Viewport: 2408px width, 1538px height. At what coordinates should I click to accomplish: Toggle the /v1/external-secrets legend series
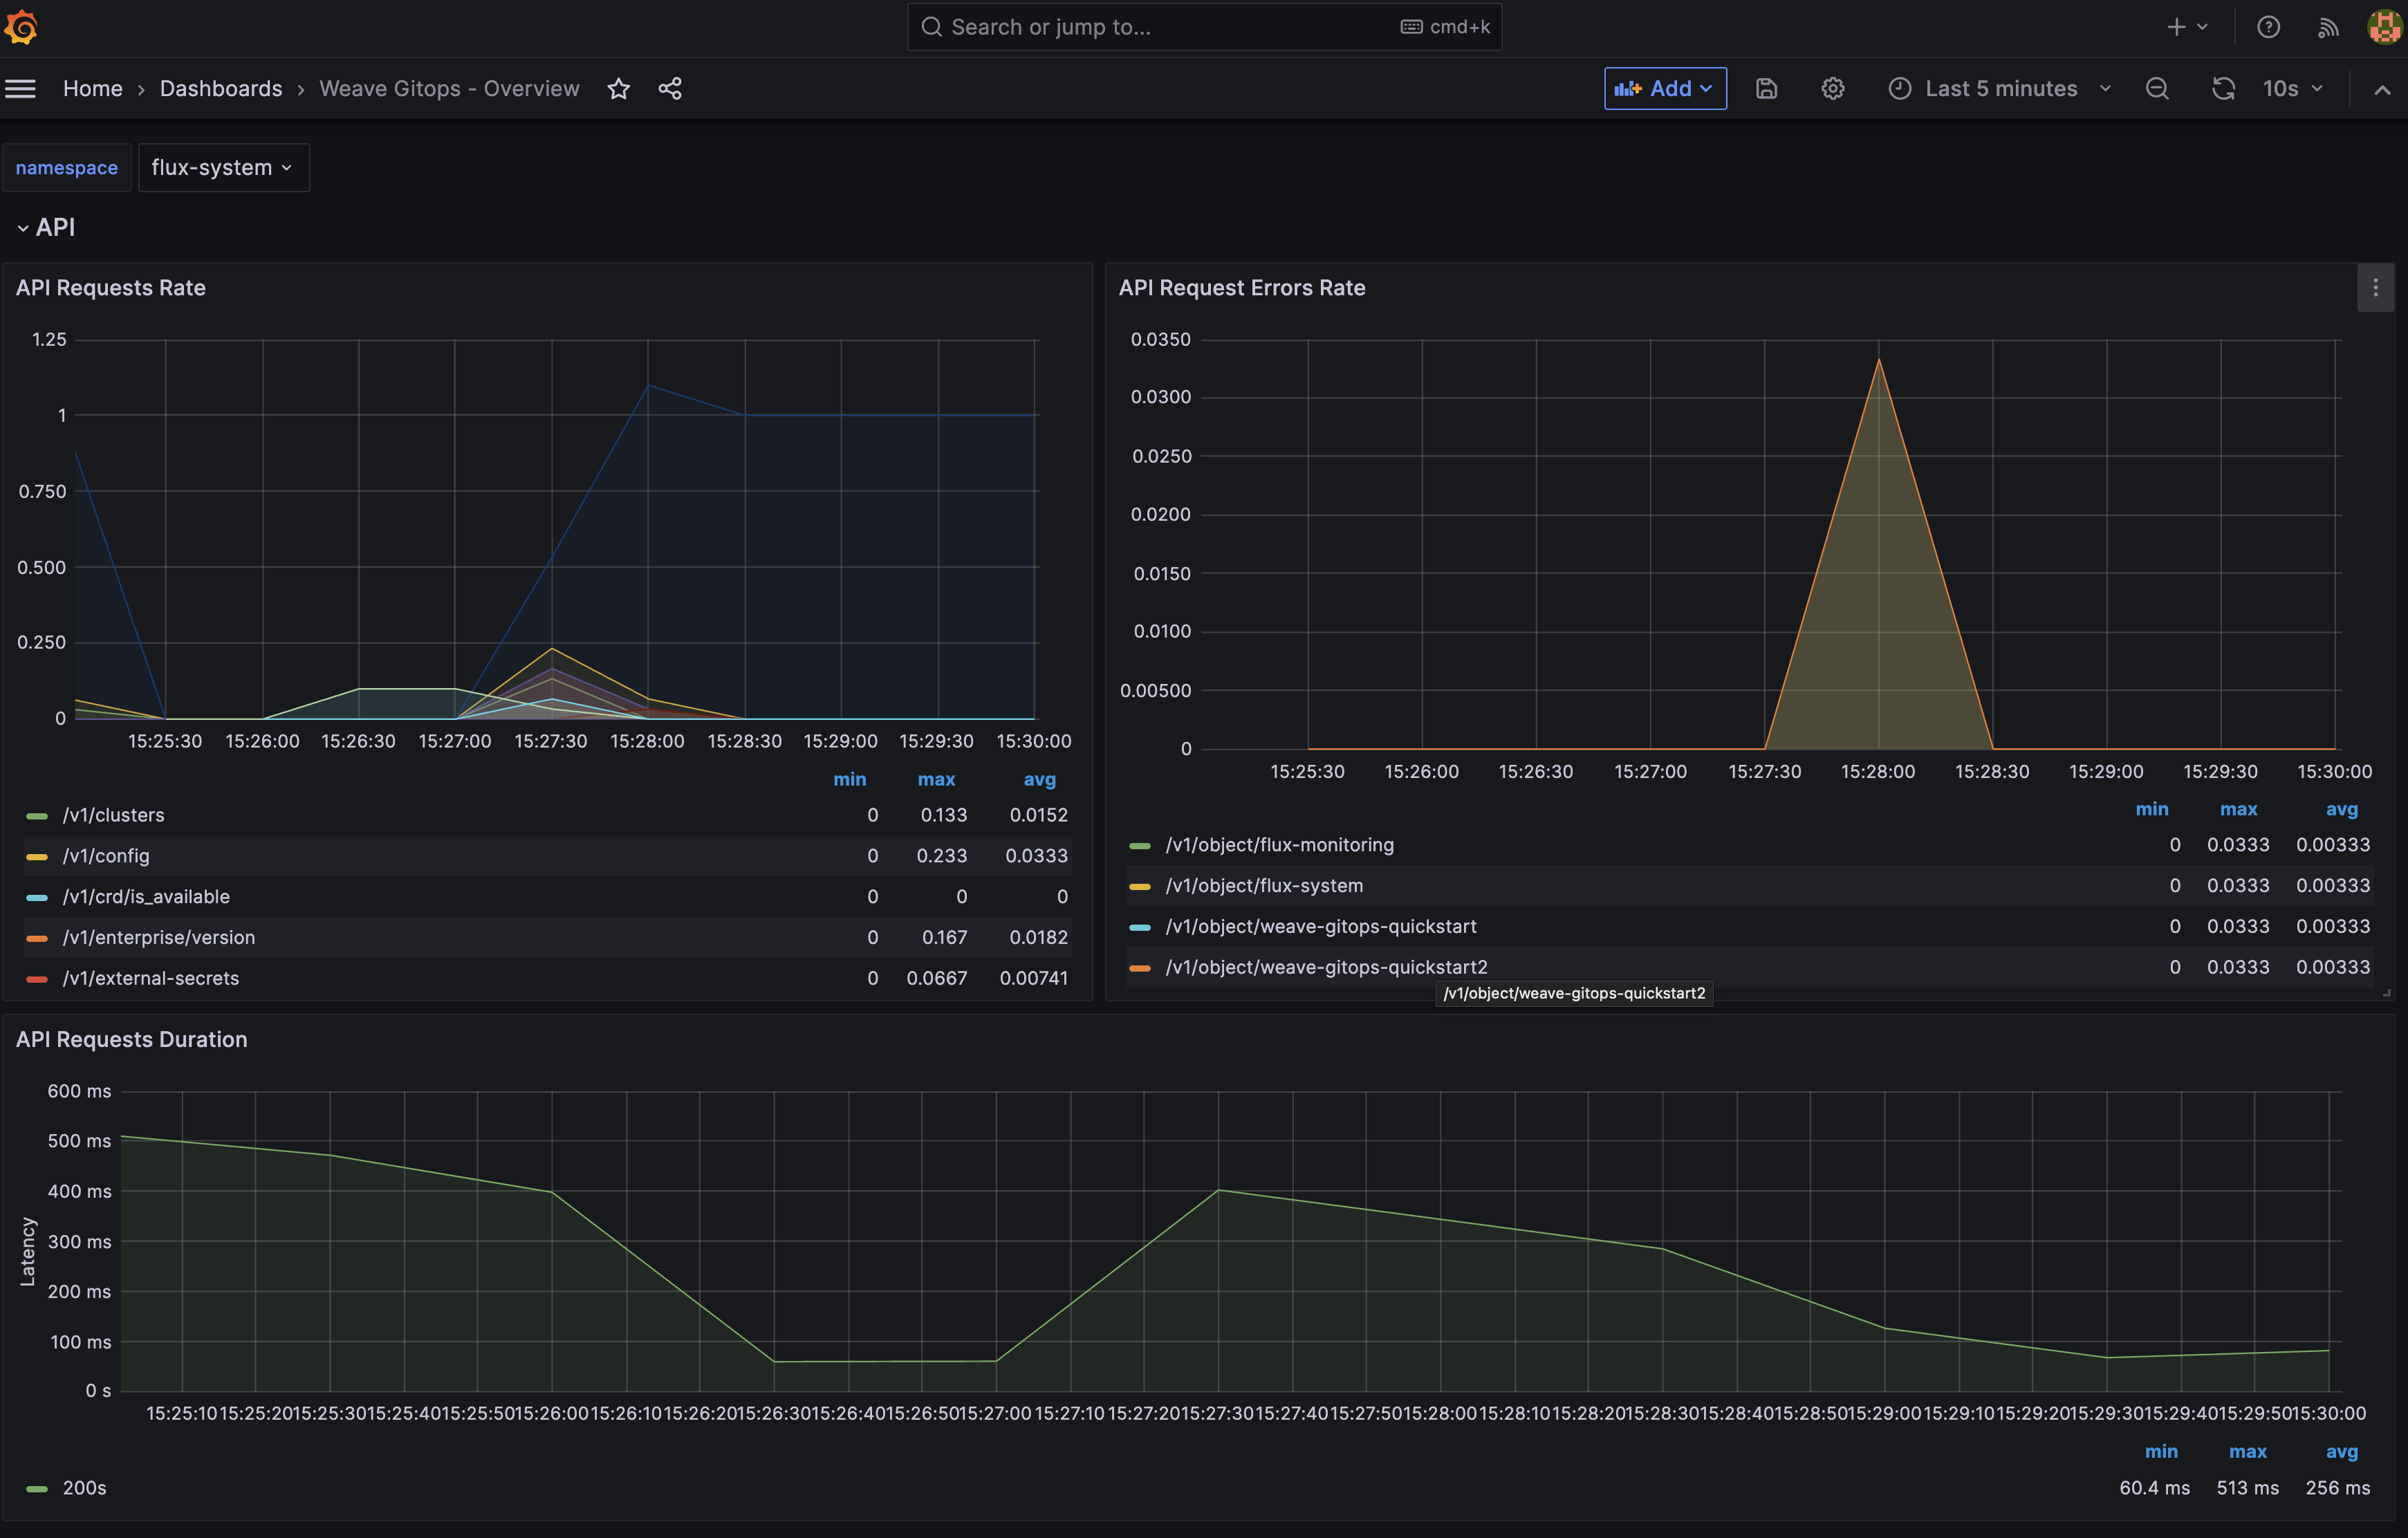coord(151,979)
